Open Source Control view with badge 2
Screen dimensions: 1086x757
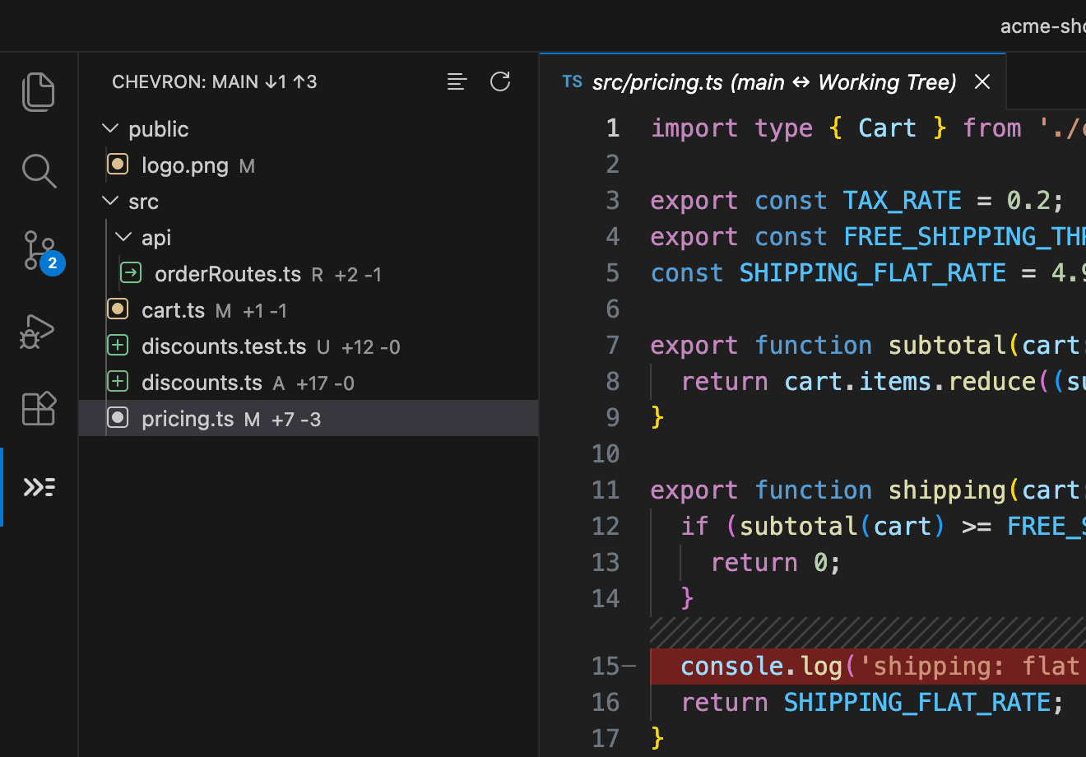(x=39, y=251)
